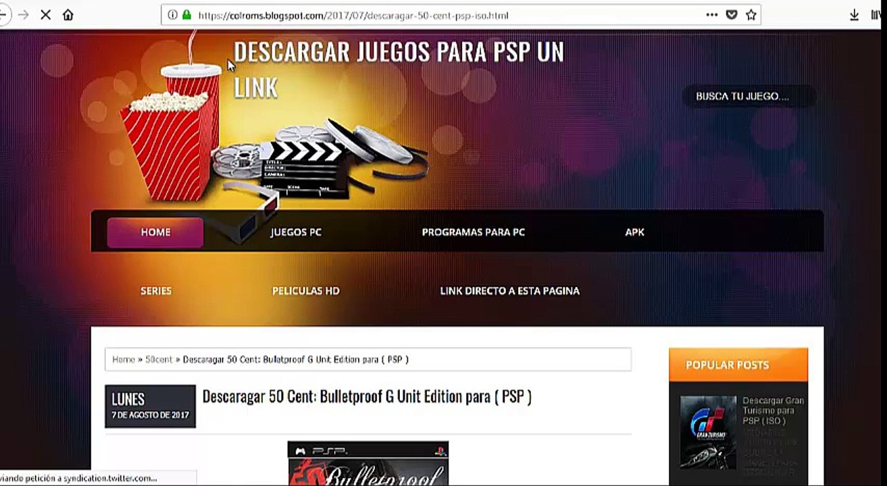Image resolution: width=887 pixels, height=486 pixels.
Task: Click the blog title DESCARGAR JUEGOS PARA PSP
Action: (x=399, y=70)
